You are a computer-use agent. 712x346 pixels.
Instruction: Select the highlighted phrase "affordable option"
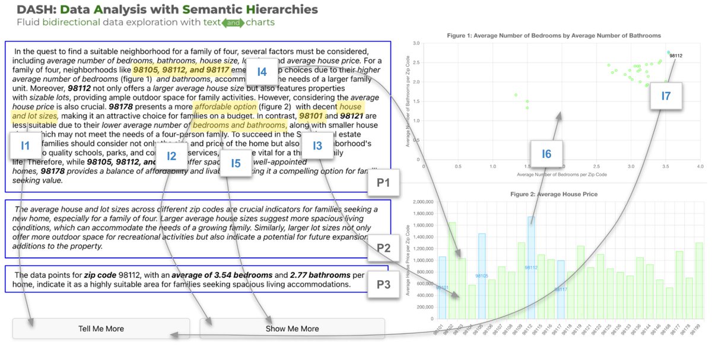[225, 106]
